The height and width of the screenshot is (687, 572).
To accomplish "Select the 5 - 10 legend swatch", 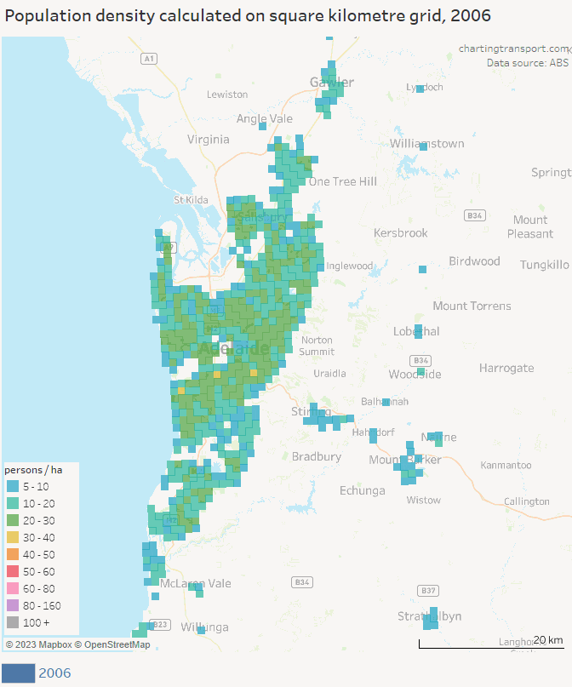I will 13,487.
